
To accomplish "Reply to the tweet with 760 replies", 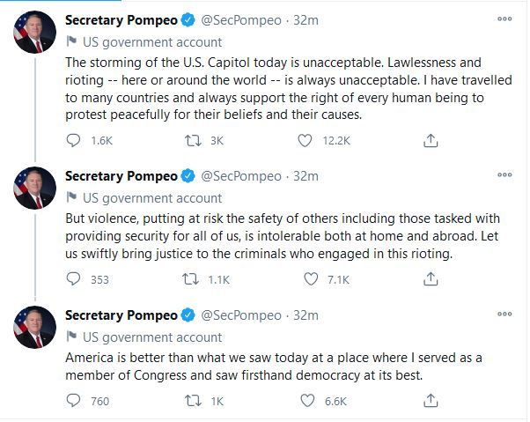I will 74,401.
